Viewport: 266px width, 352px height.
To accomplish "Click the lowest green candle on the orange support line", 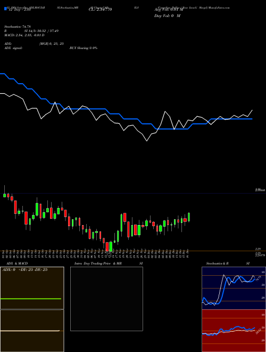I will tap(111, 246).
